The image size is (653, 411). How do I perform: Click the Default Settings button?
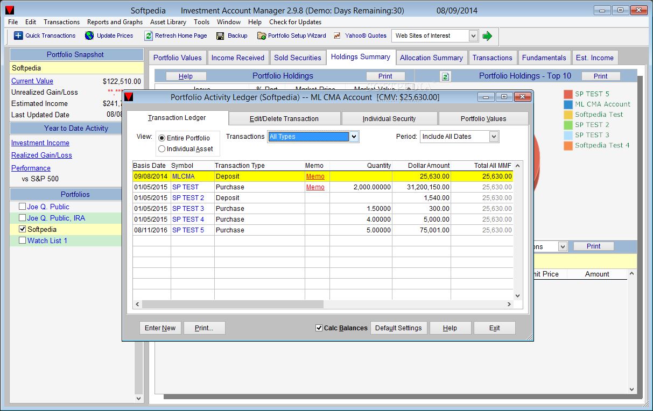coord(398,328)
